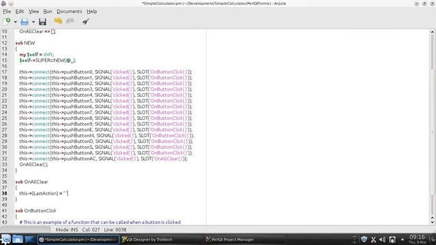Image resolution: width=436 pixels, height=245 pixels.
Task: Open the Help menu
Action: [x=92, y=12]
